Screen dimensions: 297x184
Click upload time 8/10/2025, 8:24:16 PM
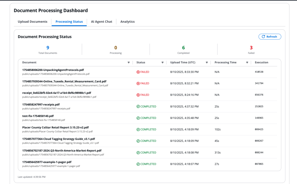(x=184, y=95)
